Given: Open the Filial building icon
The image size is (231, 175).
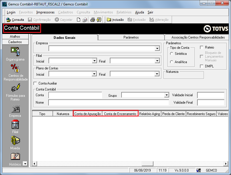Looking at the screenshot, I should 15,124.
